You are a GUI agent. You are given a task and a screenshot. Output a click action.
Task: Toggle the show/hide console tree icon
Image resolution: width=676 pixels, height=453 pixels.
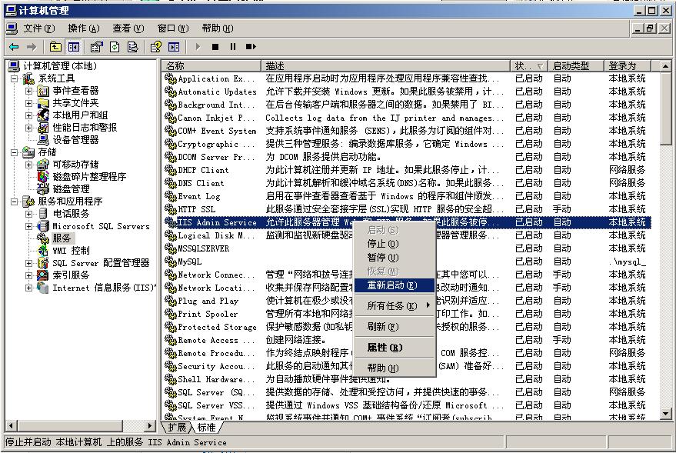coord(74,47)
